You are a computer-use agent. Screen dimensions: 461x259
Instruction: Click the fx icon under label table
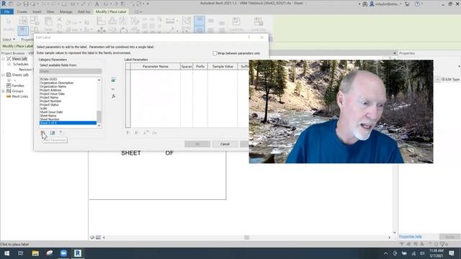(154, 132)
